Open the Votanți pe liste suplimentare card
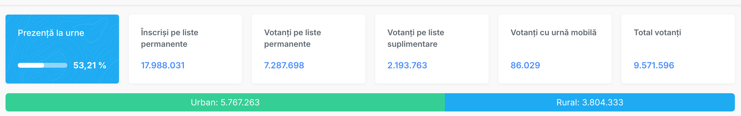This screenshot has width=741, height=116. point(432,49)
